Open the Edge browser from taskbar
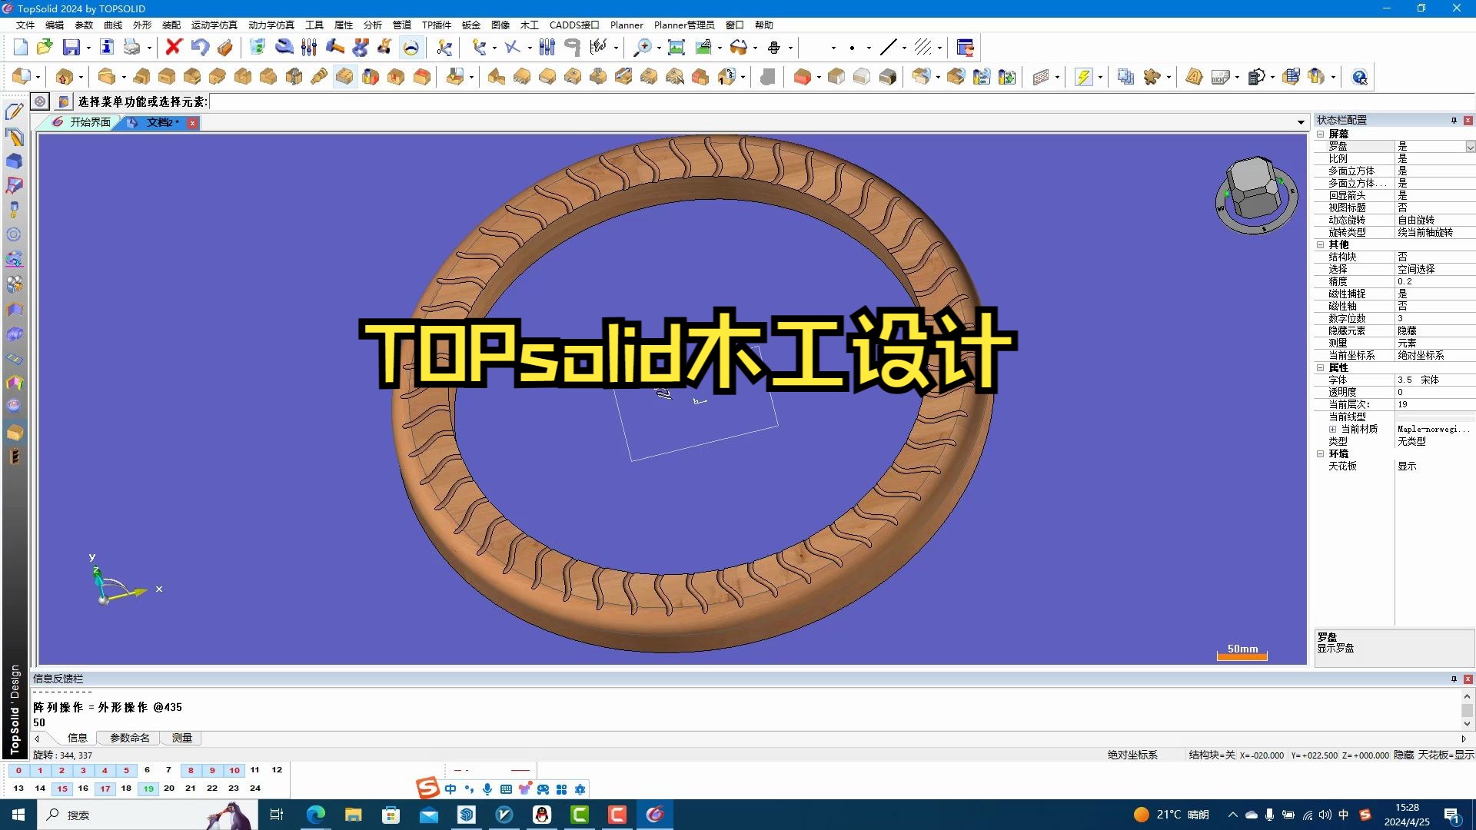This screenshot has height=830, width=1476. pos(315,815)
